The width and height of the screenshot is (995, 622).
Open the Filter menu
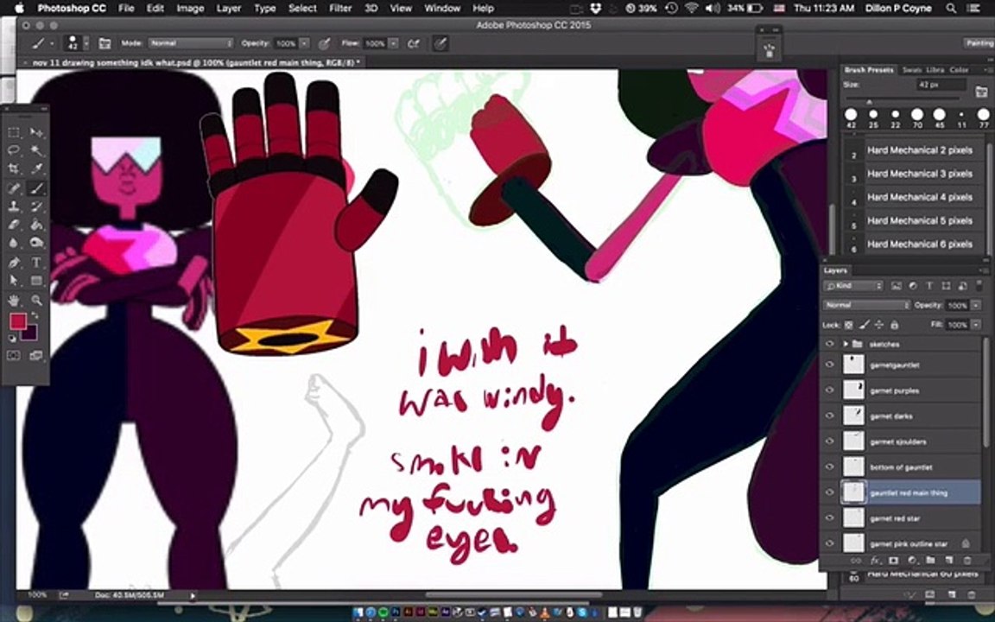[340, 9]
